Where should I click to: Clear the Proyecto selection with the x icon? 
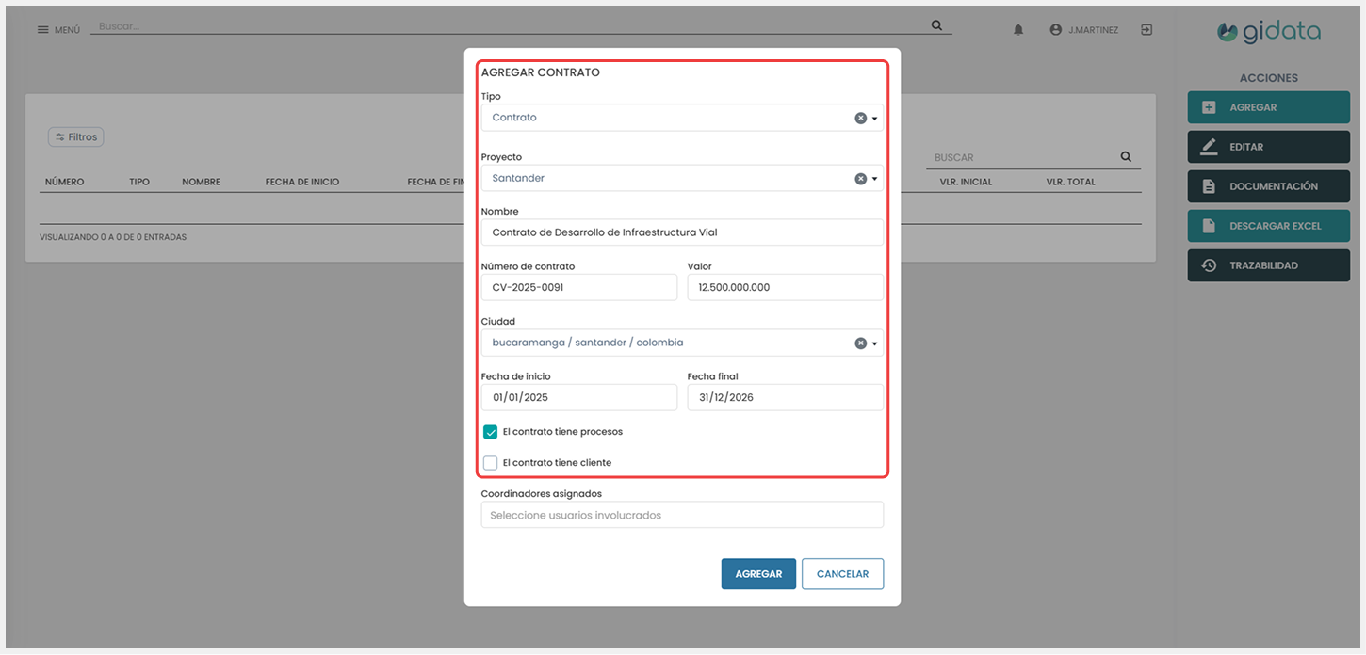pyautogui.click(x=860, y=179)
